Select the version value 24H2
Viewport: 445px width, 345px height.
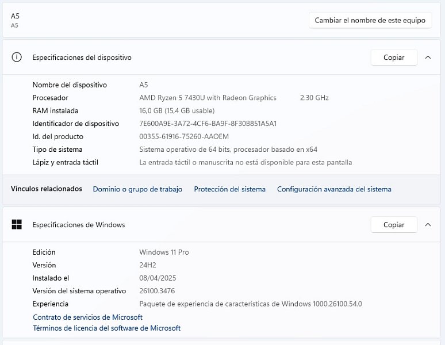(x=148, y=265)
